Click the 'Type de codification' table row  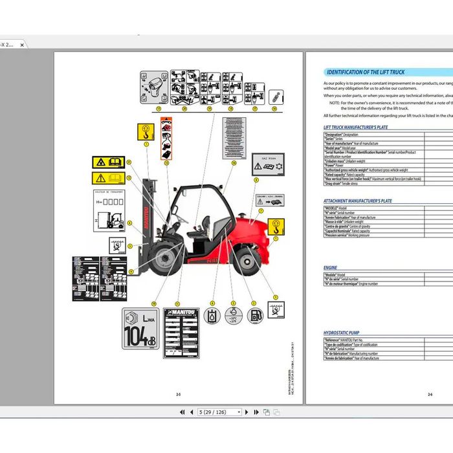coord(388,344)
